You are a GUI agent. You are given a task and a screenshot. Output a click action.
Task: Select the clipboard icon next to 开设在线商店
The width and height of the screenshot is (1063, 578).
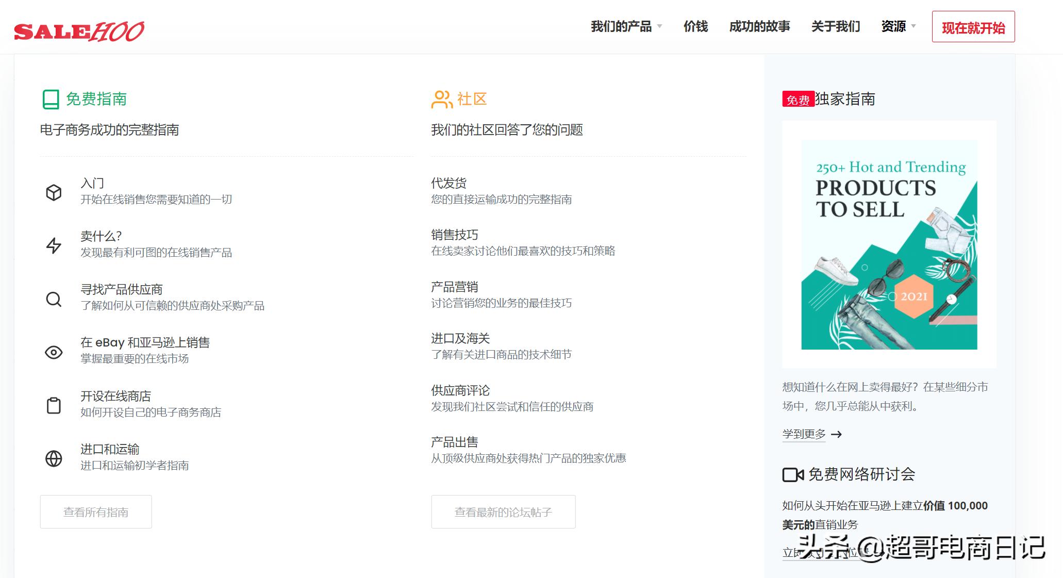pyautogui.click(x=53, y=405)
